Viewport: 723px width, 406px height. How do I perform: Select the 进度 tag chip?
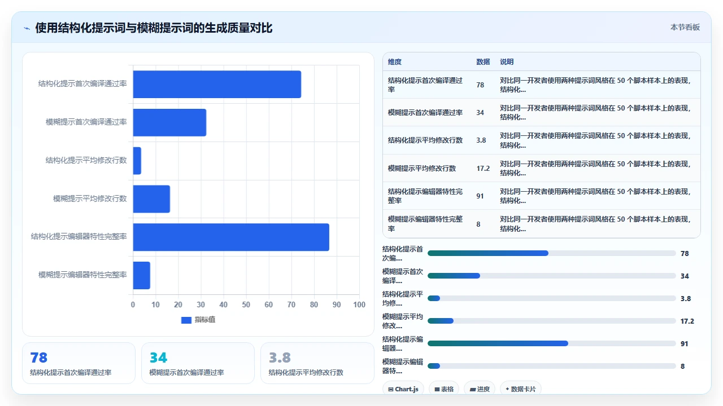(x=480, y=389)
